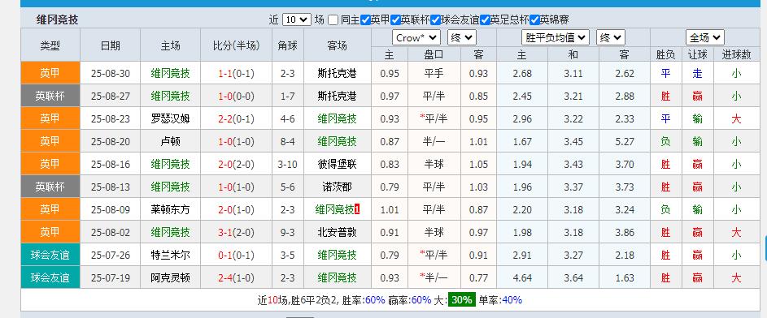Viewport: 767px width, 318px height.
Task: Click the 类型 column header
Action: click(50, 46)
